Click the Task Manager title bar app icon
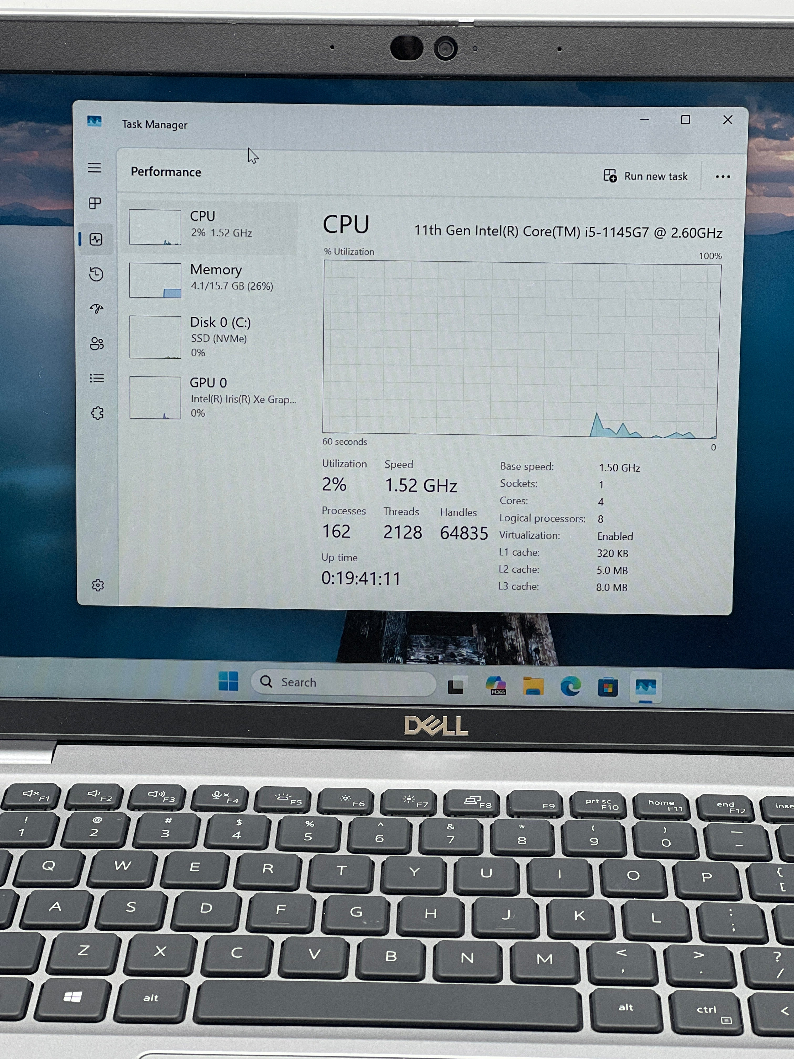This screenshot has width=794, height=1059. 94,121
